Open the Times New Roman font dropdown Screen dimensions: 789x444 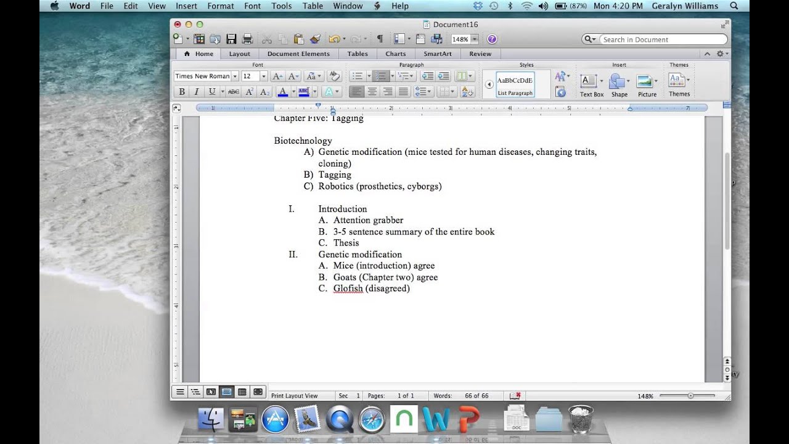click(x=235, y=76)
